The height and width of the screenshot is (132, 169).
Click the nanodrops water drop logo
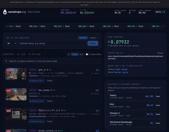[x=5, y=12]
